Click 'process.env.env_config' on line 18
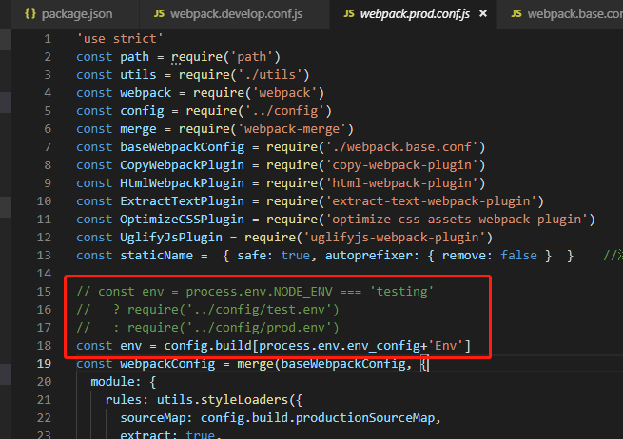Screen dimensions: 623x439 [340, 346]
